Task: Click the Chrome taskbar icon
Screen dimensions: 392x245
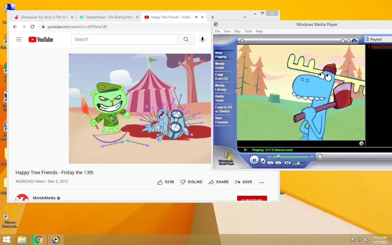Action: 39,240
